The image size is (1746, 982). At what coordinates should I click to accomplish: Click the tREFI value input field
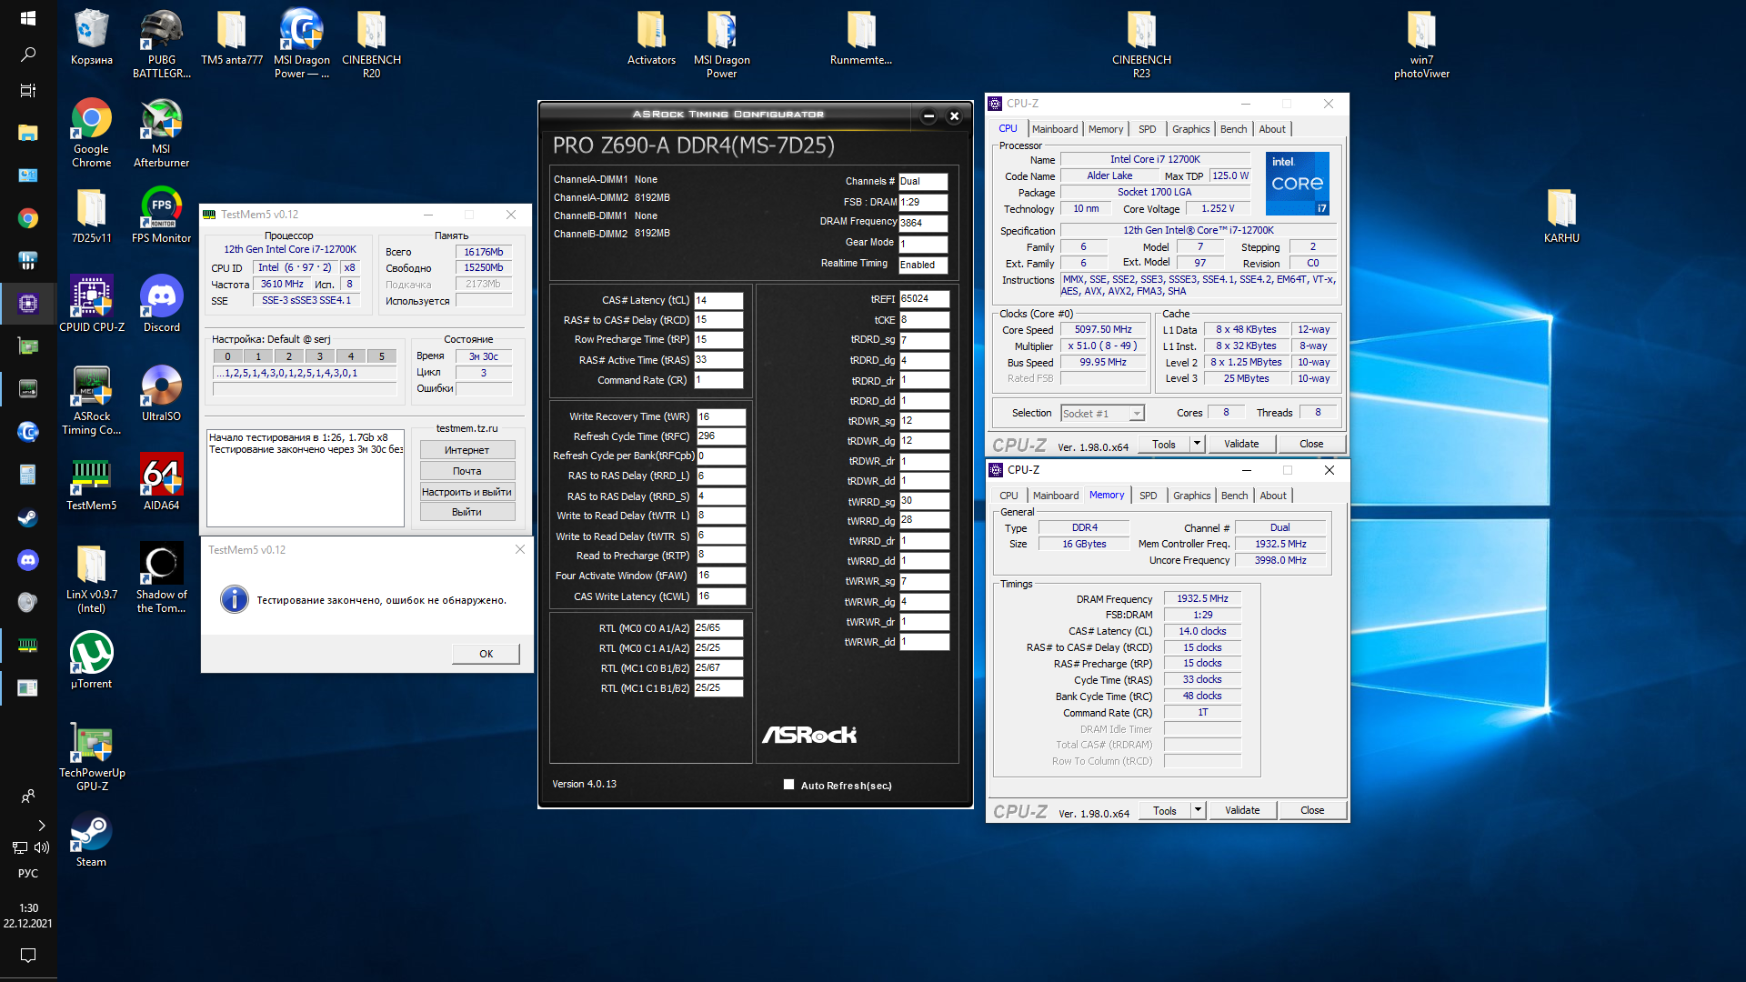(924, 299)
